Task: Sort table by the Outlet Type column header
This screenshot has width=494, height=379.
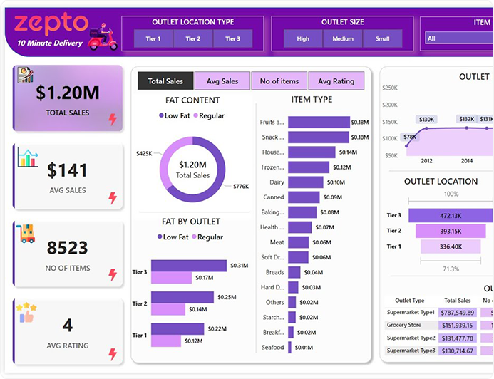Action: coord(405,301)
